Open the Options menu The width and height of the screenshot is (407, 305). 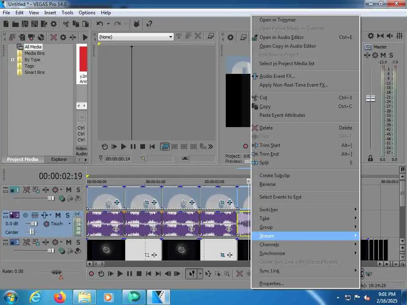[87, 12]
